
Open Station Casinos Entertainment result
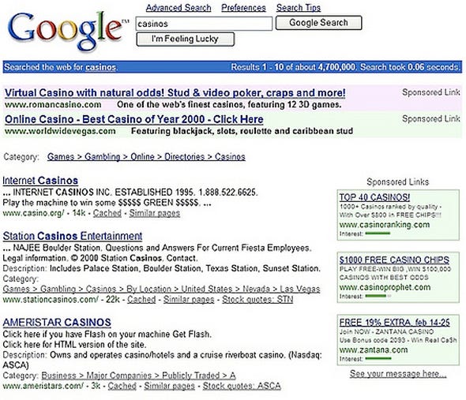pos(73,236)
